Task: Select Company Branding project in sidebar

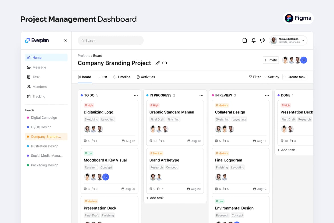Action: click(x=46, y=137)
